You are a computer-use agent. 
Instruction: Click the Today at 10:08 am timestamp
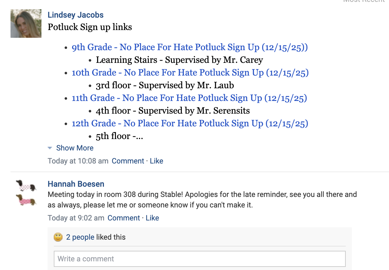78,161
